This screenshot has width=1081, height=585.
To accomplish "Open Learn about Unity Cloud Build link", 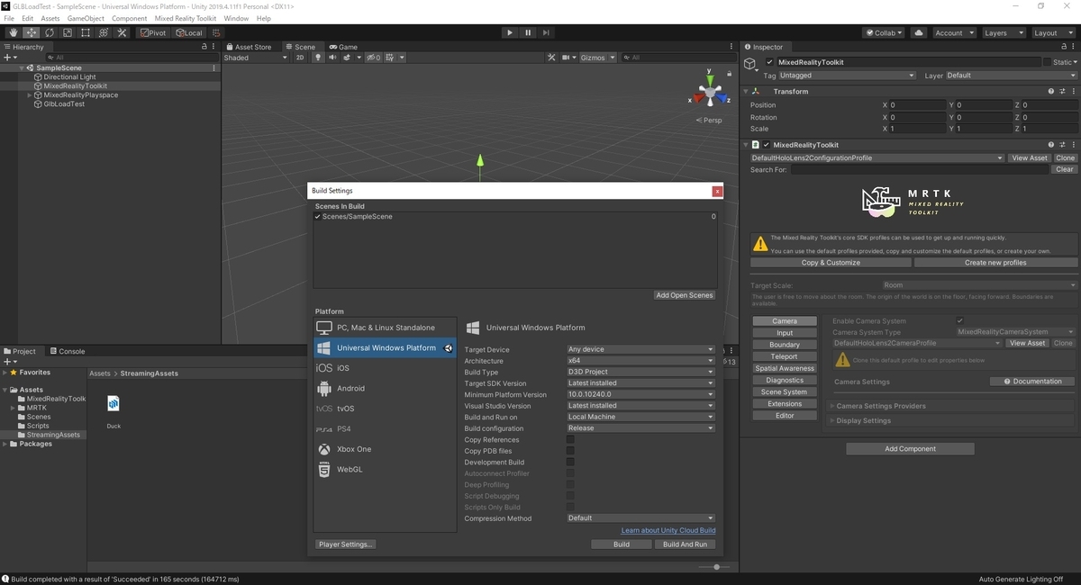I will pyautogui.click(x=668, y=531).
